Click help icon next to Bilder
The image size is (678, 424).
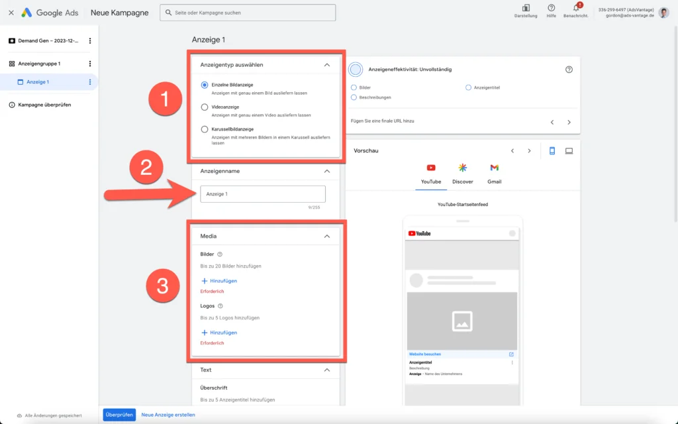[x=220, y=254]
